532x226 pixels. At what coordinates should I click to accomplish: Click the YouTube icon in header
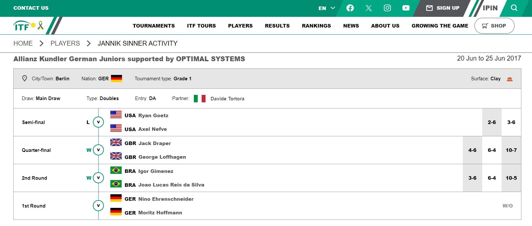[406, 8]
